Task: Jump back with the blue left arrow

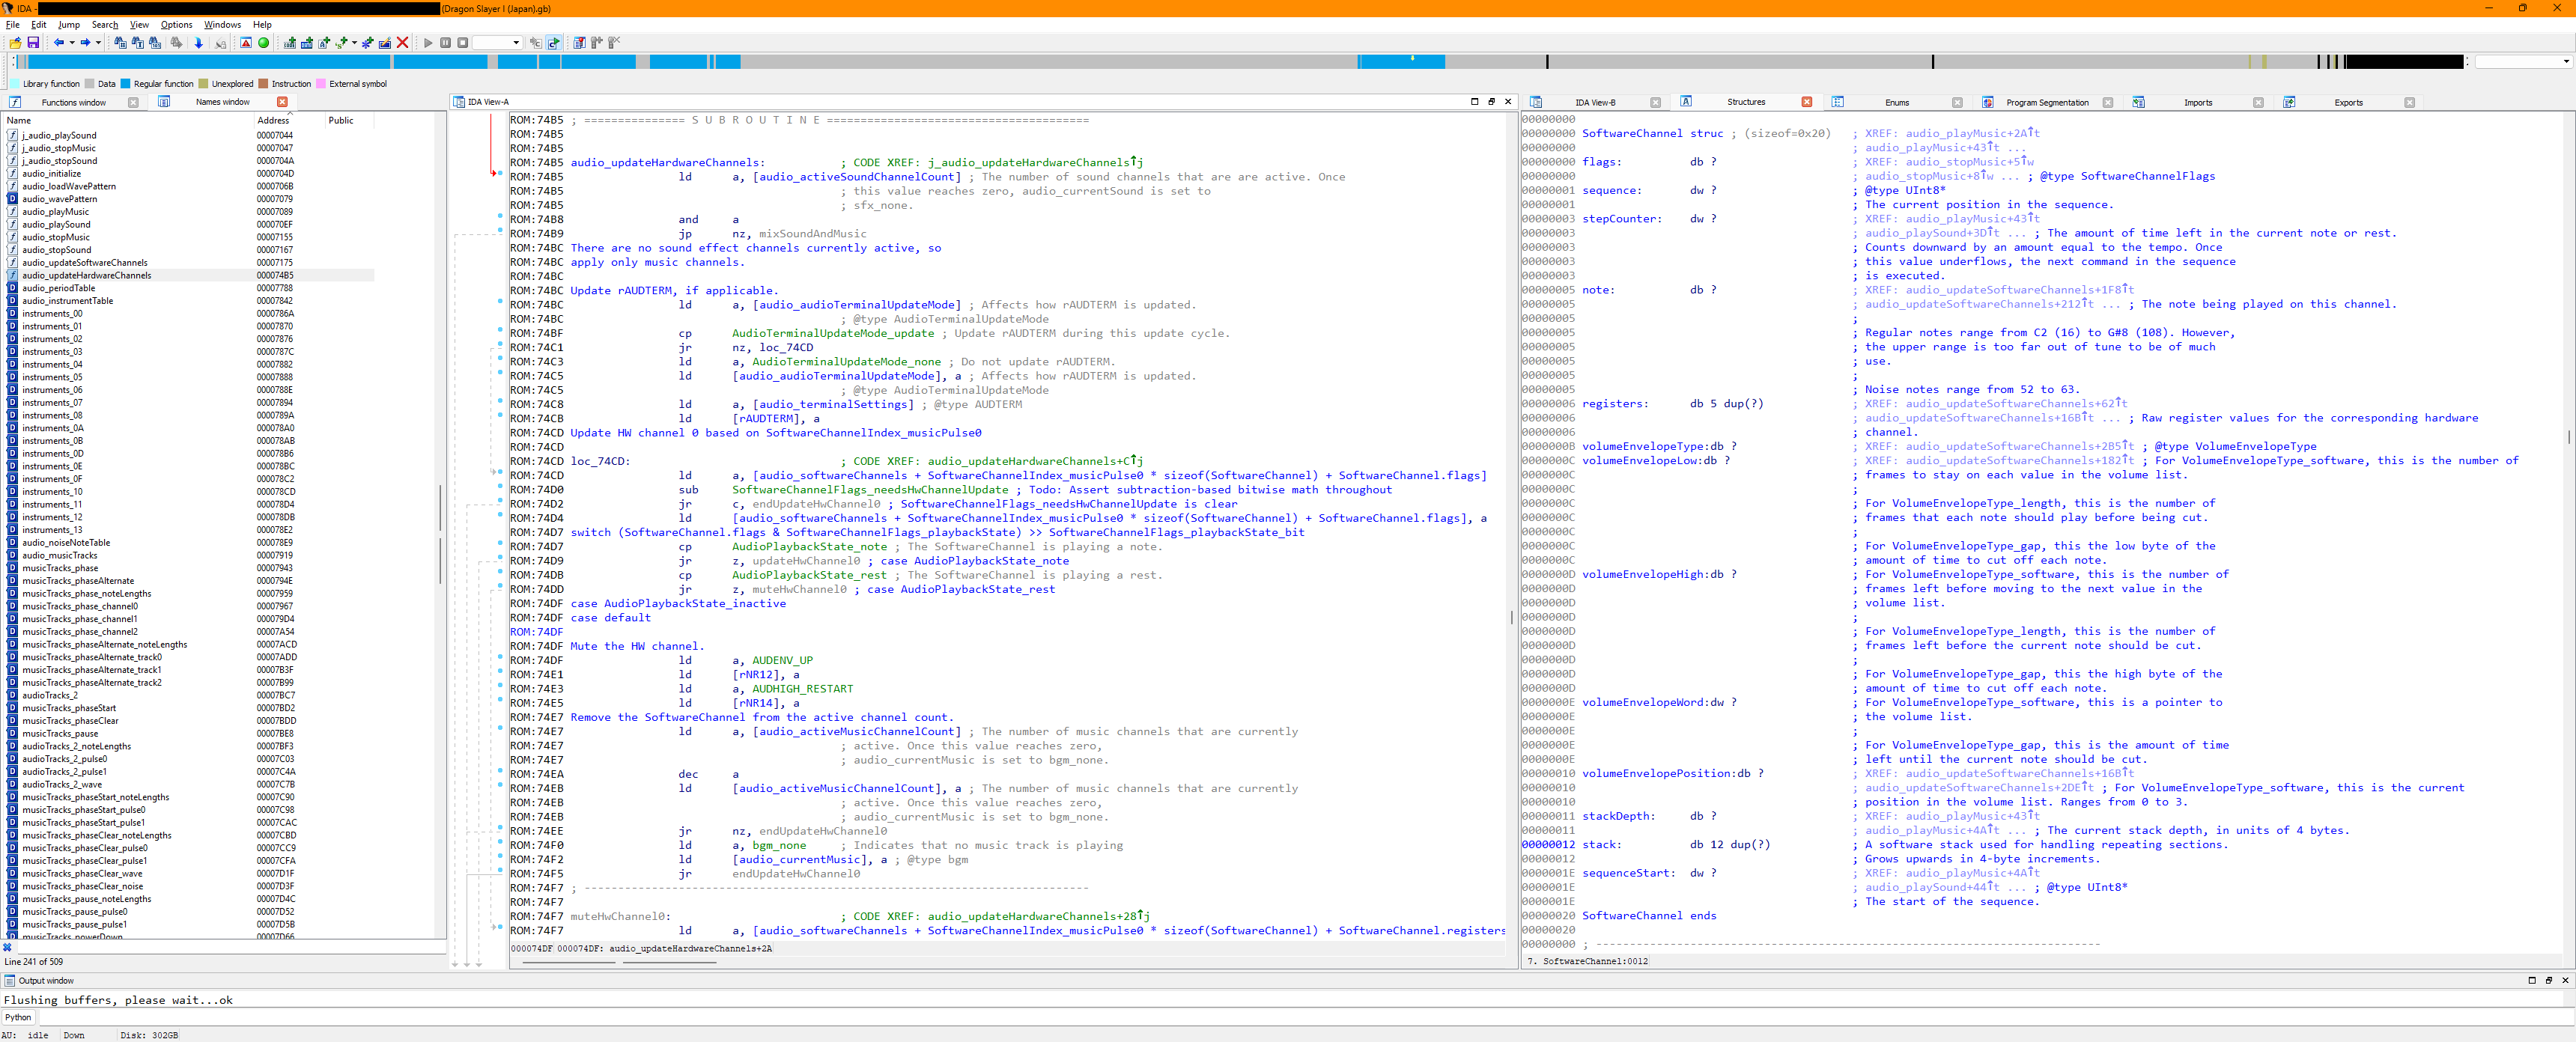Action: click(x=59, y=42)
